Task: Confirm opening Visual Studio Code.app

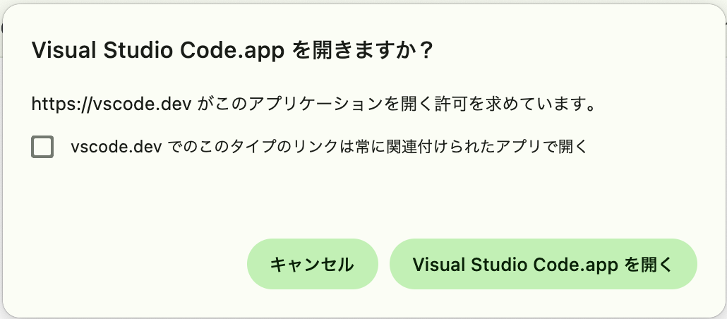Action: coord(543,264)
